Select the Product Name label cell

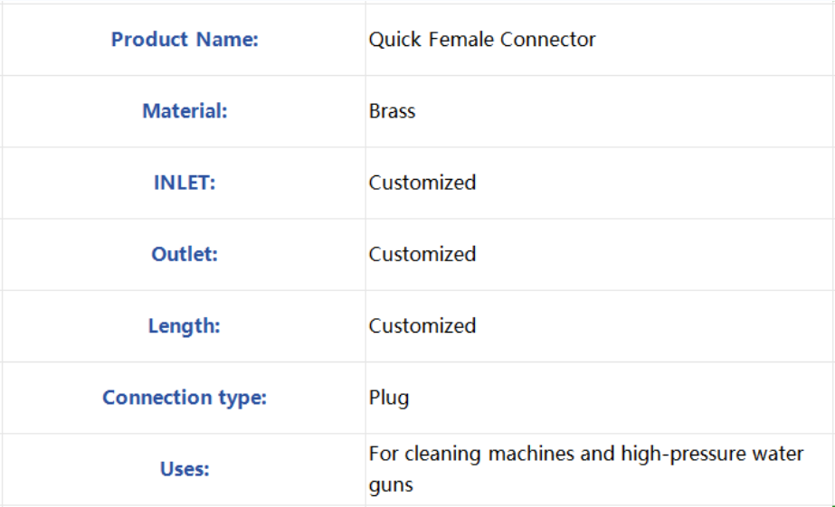click(x=184, y=40)
